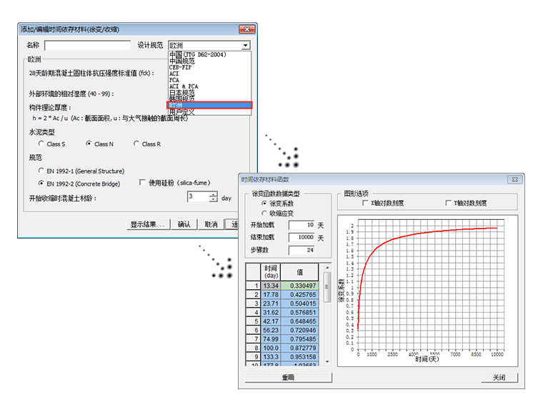This screenshot has width=543, height=412.
Task: Click table cell 74.99
Action: 271,339
